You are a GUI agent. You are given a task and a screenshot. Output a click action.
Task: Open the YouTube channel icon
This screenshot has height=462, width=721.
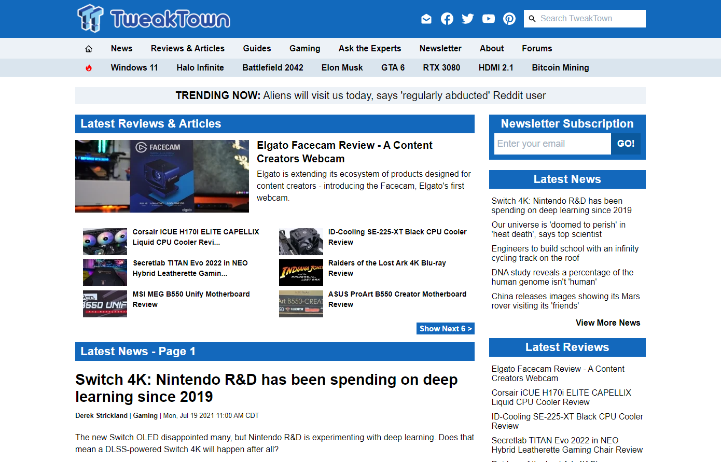tap(489, 19)
